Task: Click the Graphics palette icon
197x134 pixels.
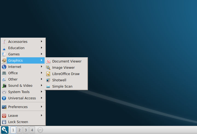Action: point(4,60)
